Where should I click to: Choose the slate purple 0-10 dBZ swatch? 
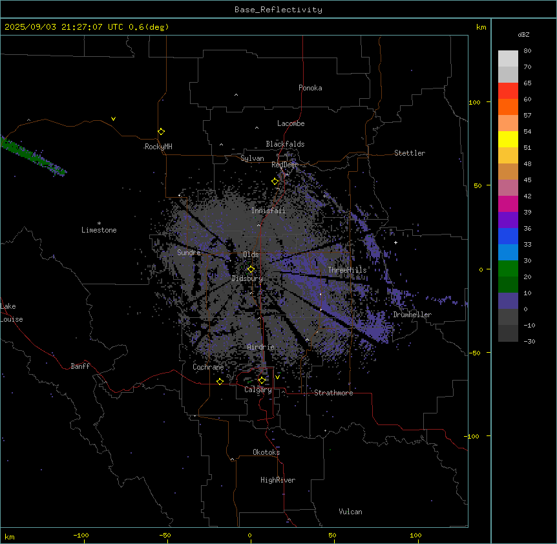pos(508,301)
